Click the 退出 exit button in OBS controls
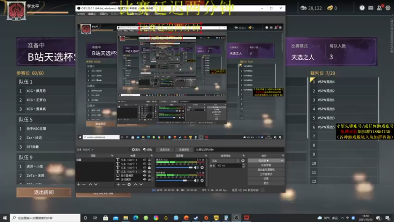Screen dimensions: 394x222 pos(266,183)
